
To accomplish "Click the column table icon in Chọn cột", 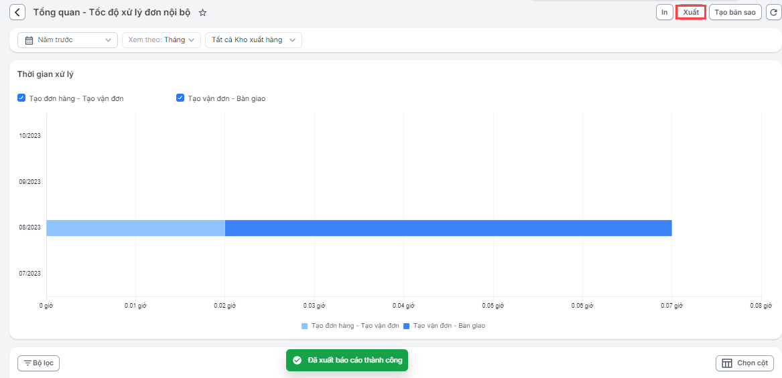I will (x=727, y=363).
